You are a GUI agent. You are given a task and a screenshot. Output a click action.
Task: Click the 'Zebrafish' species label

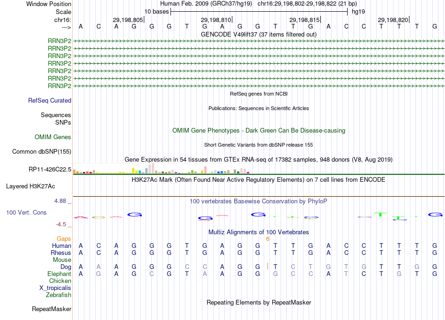59,295
